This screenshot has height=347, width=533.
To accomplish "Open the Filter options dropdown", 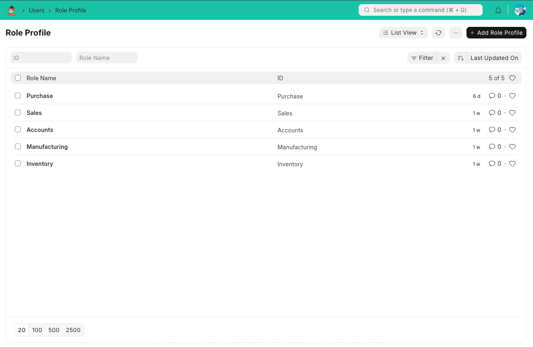I will coord(422,58).
